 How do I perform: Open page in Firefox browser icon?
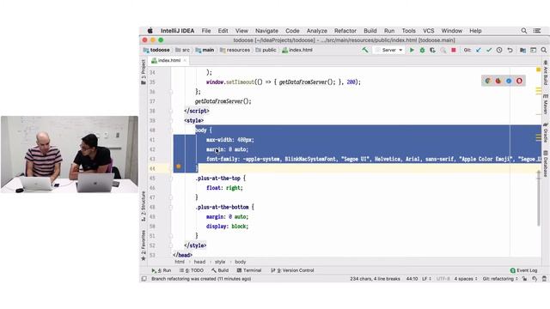pos(498,81)
